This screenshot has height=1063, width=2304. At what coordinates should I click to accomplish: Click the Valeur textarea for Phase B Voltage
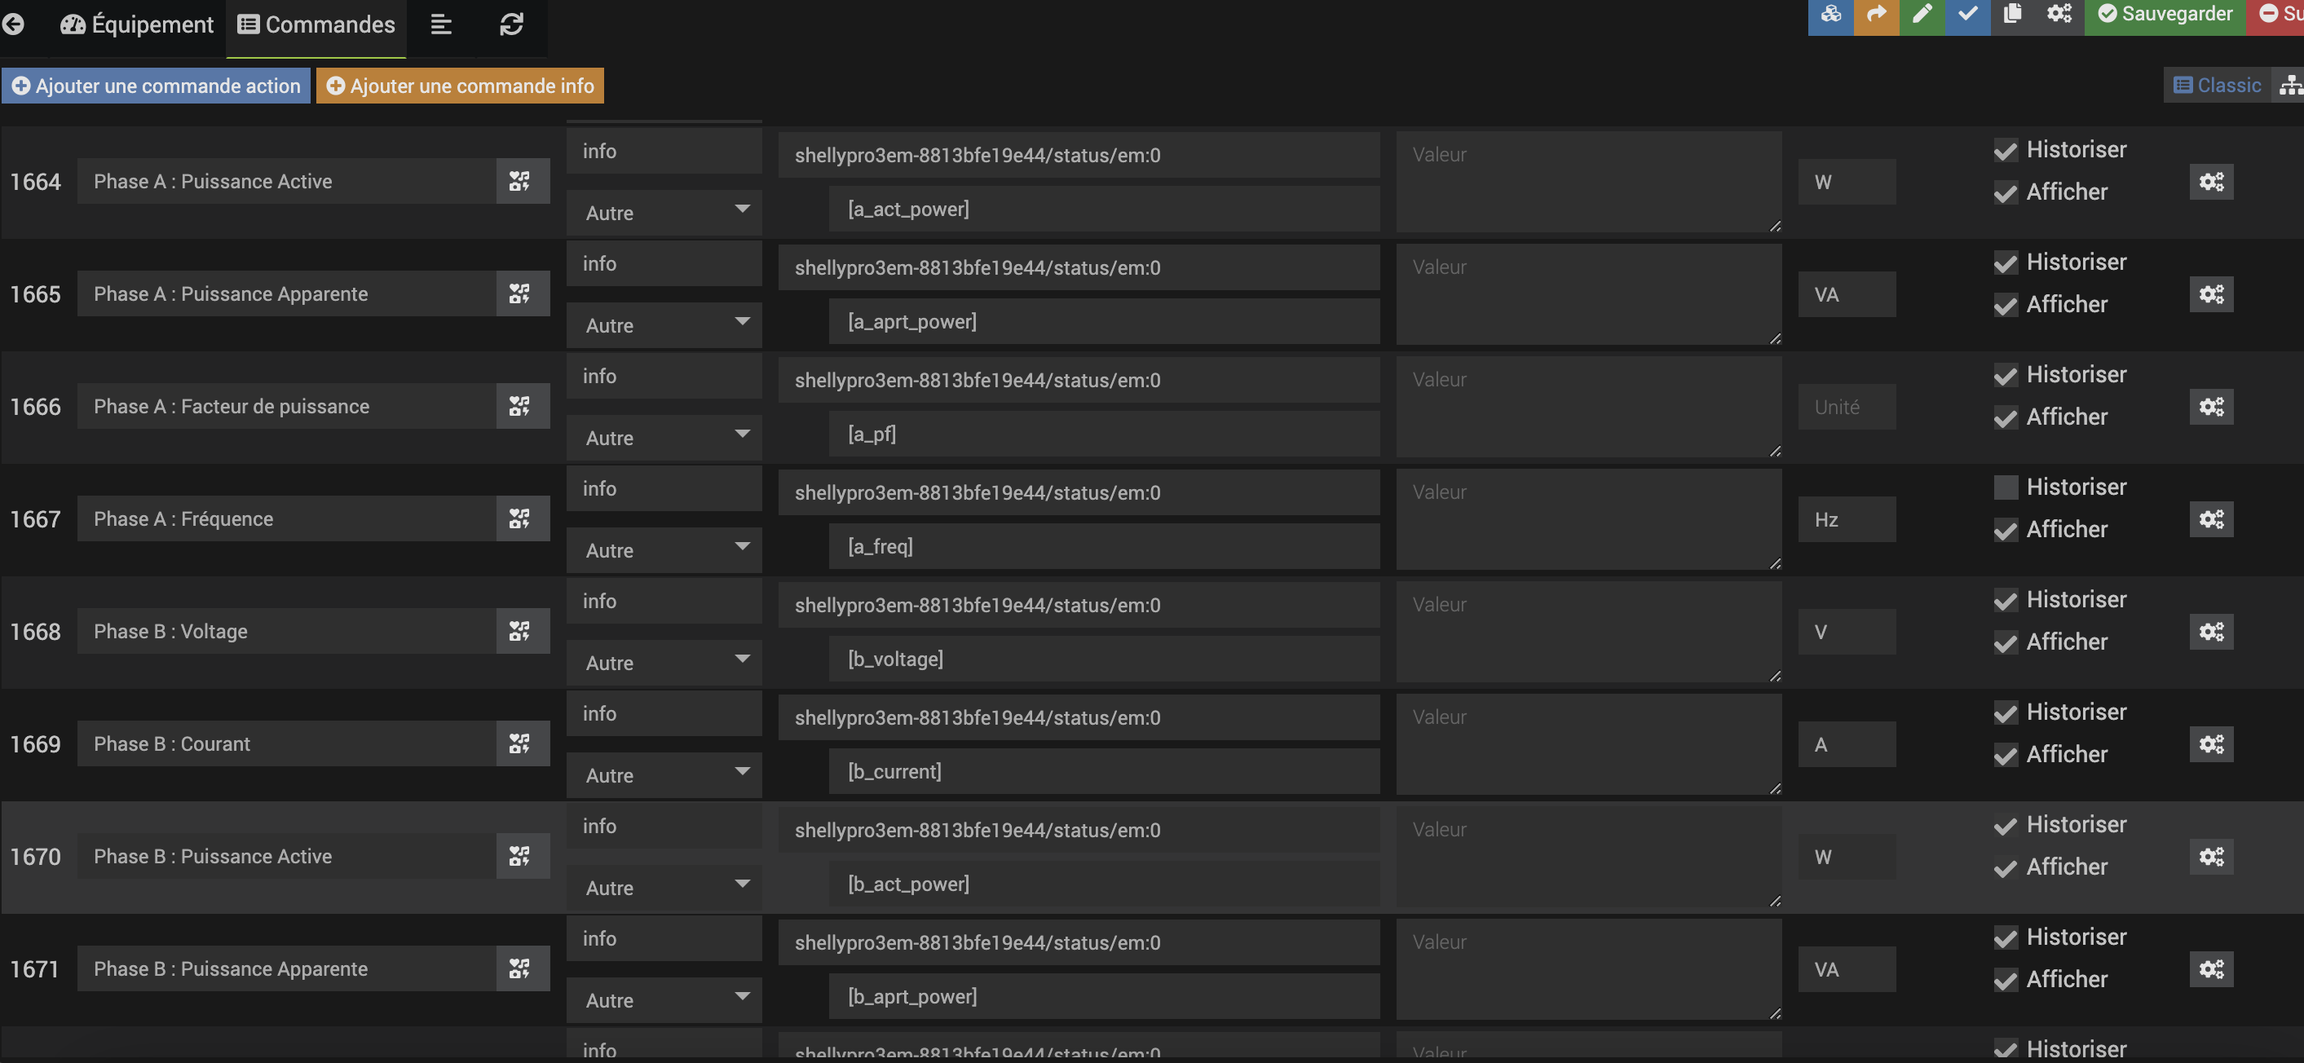[1588, 631]
